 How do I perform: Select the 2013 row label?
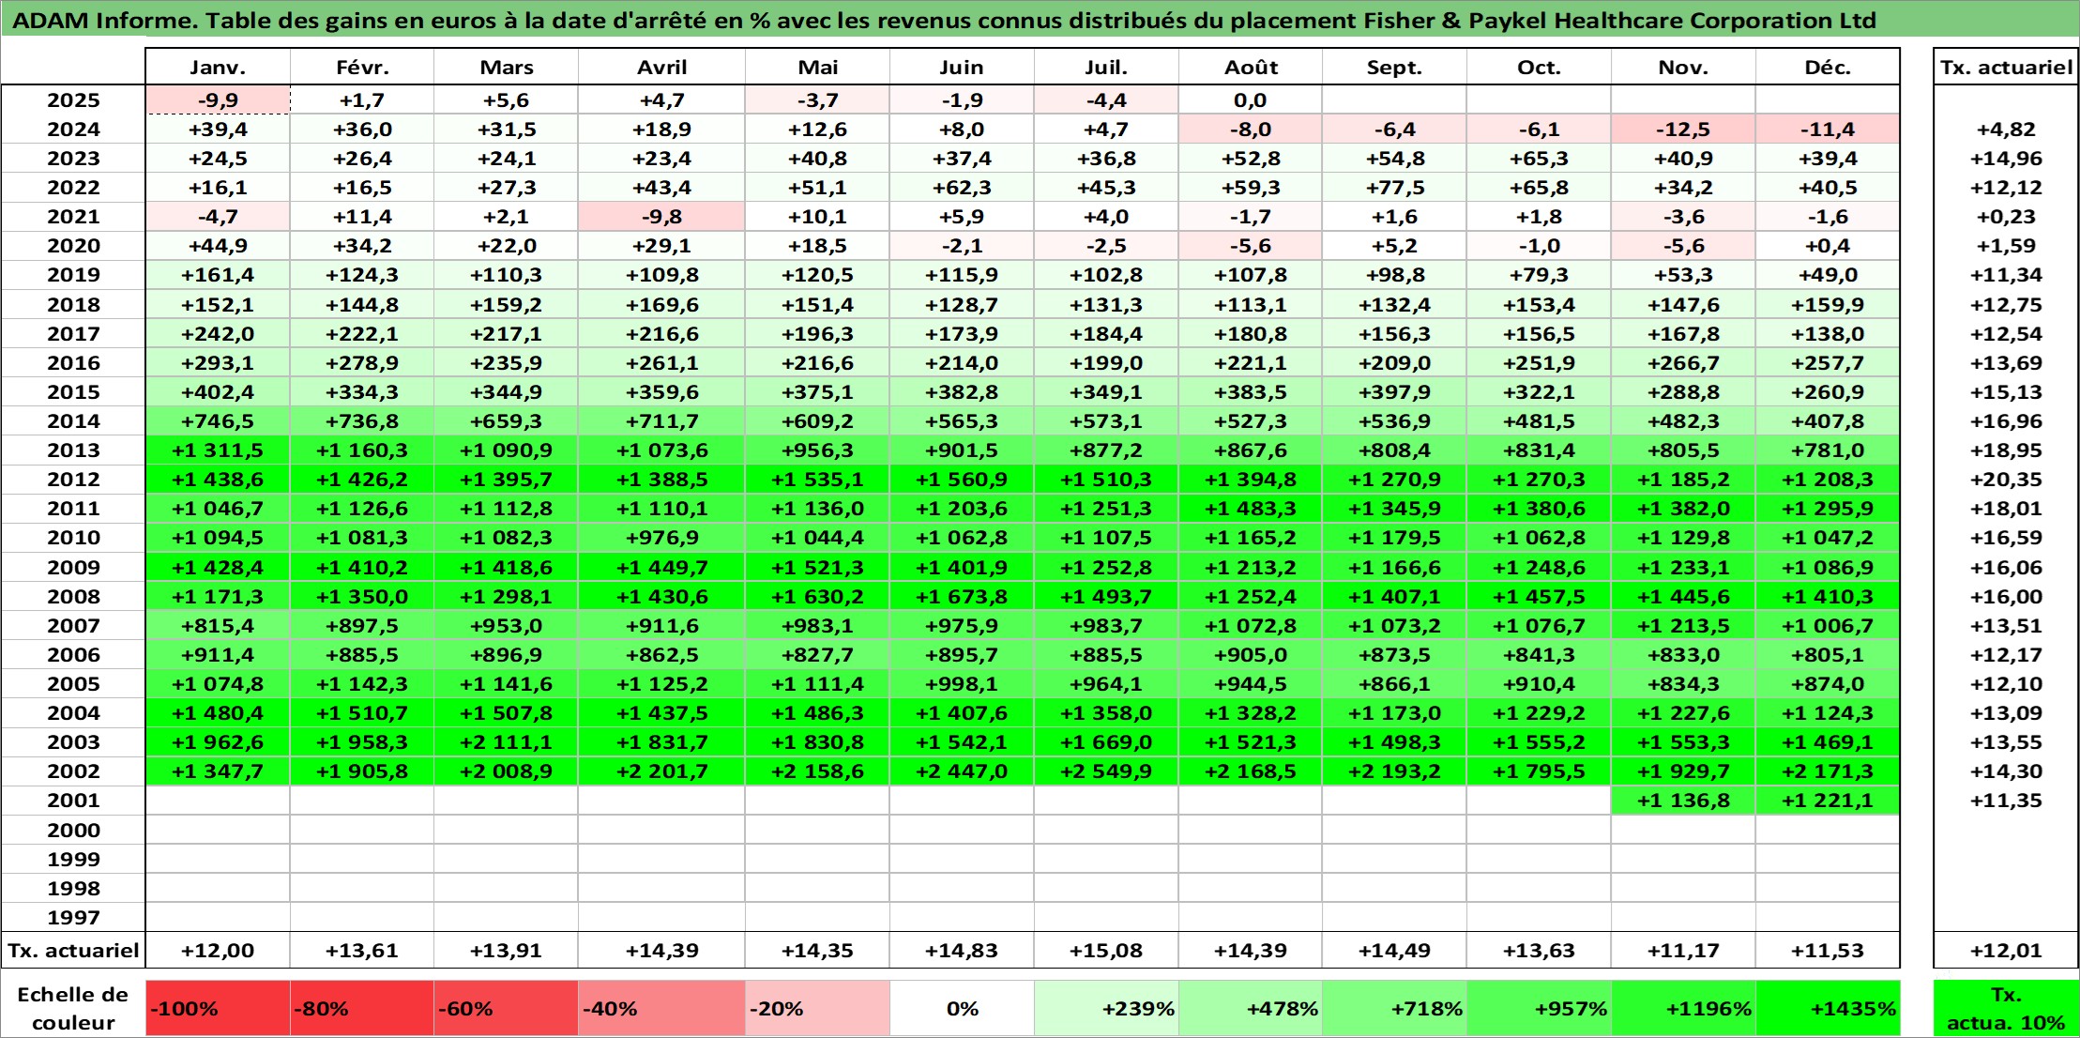click(73, 450)
